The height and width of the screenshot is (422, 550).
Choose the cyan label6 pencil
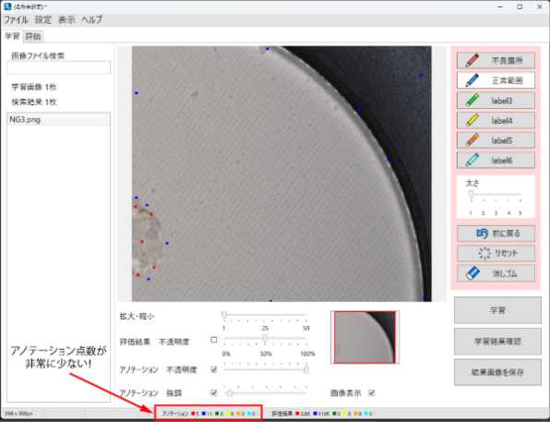(496, 161)
